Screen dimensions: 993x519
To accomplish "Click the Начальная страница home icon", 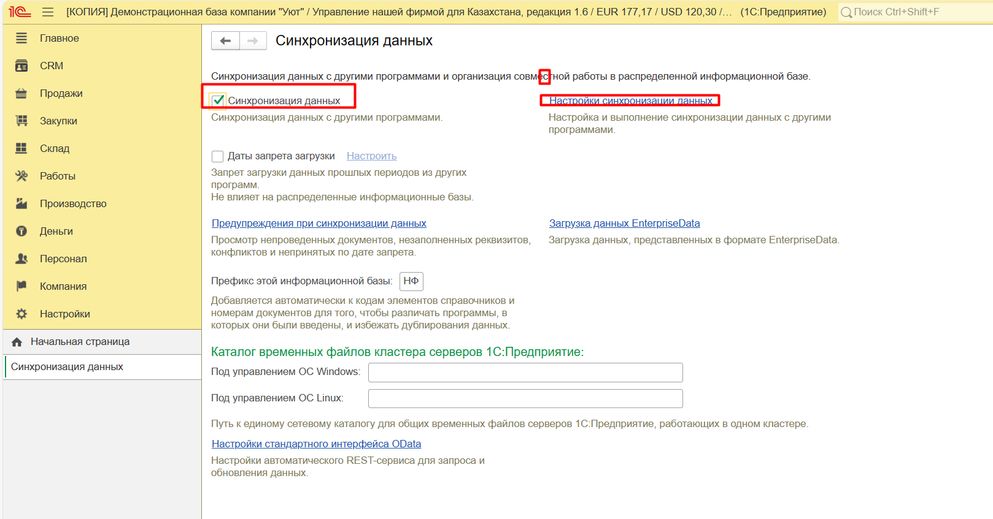I will tap(17, 342).
